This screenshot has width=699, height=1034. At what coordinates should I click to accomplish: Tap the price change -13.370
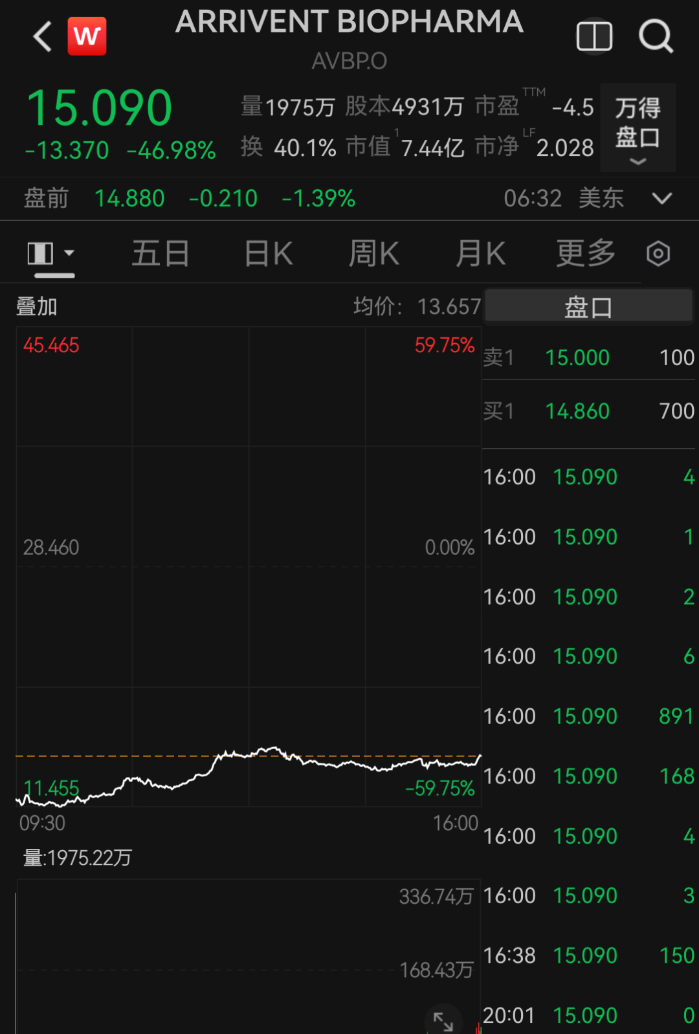(x=67, y=151)
